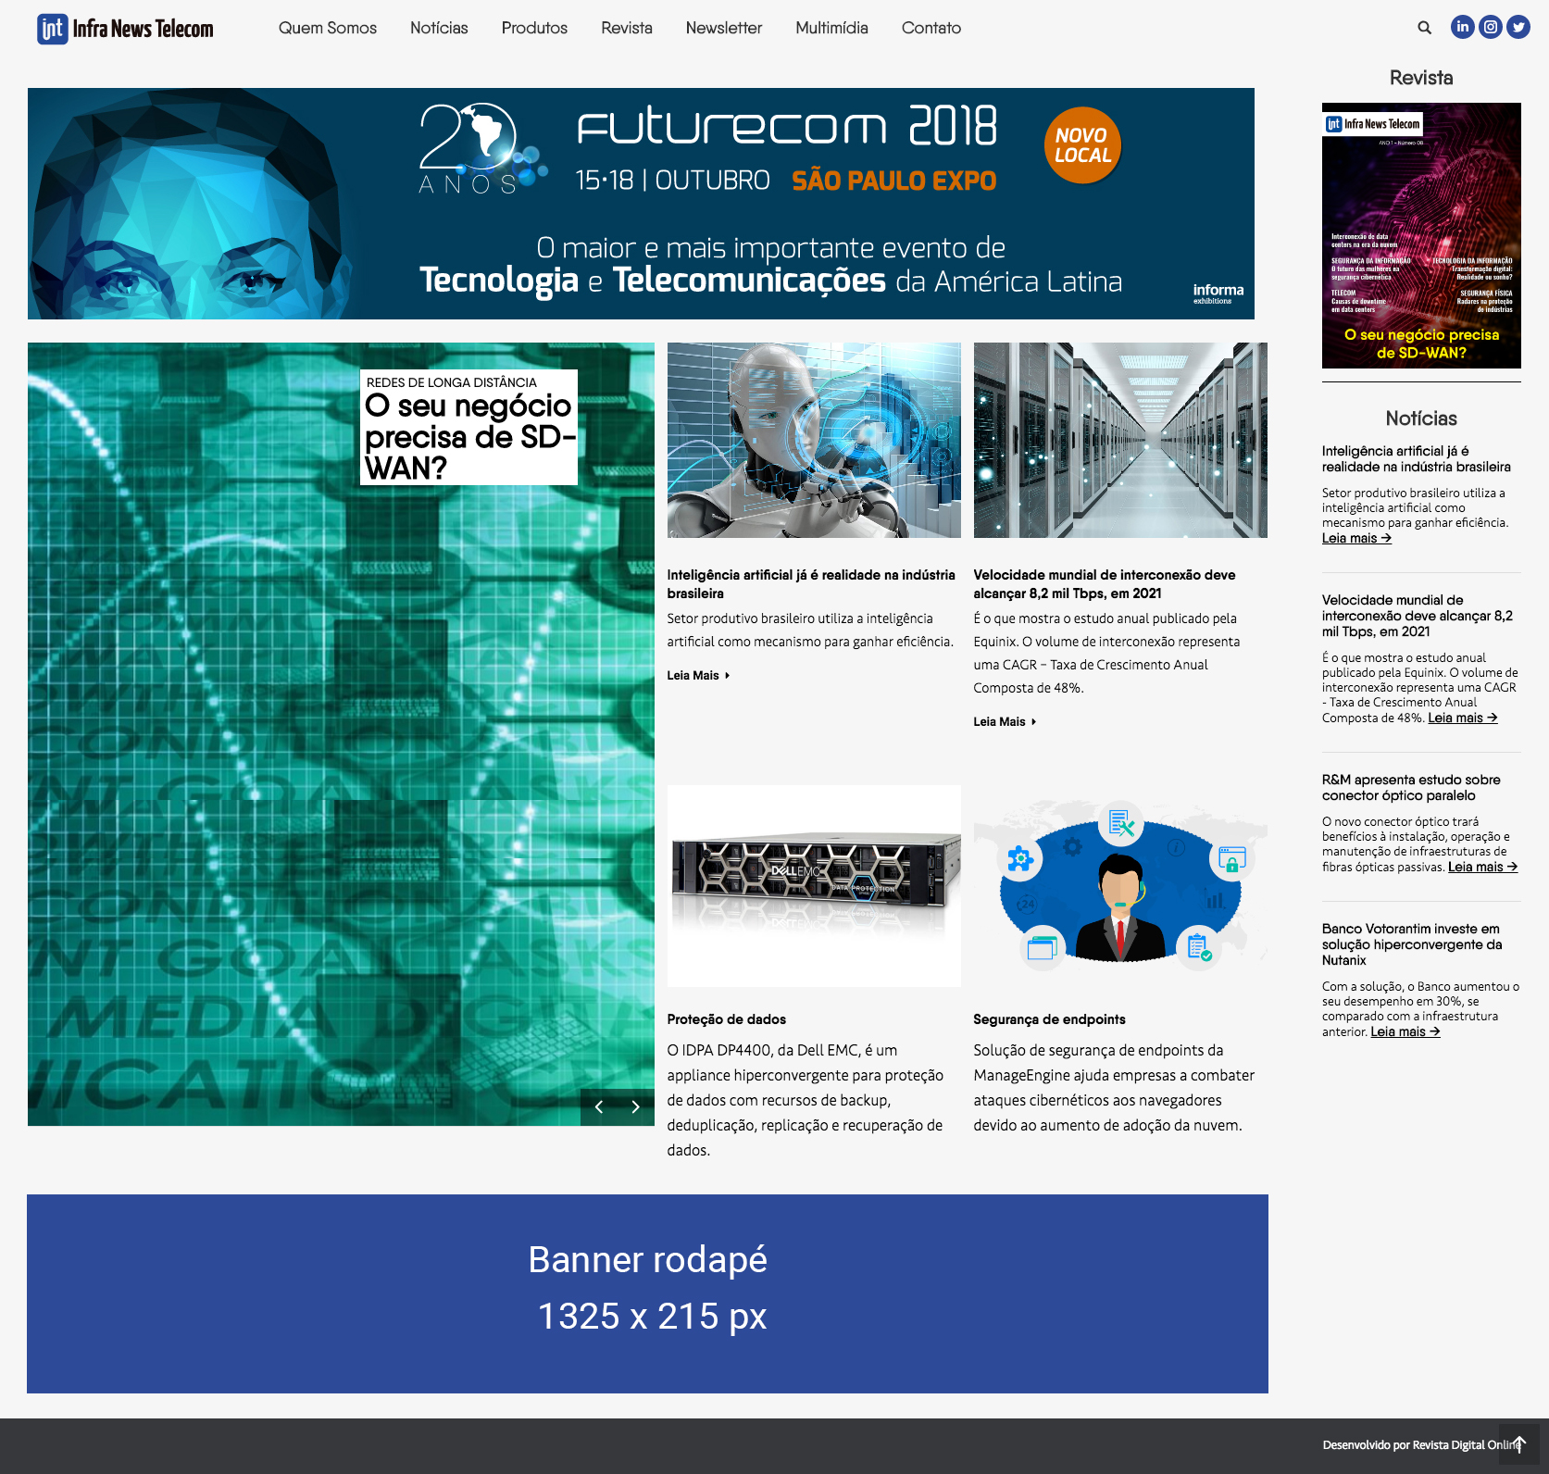Click the scroll-to-top arrow button
This screenshot has height=1474, width=1549.
click(1518, 1444)
